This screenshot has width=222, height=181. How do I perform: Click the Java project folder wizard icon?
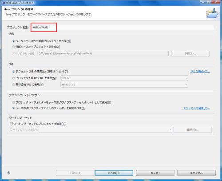pyautogui.click(x=213, y=13)
